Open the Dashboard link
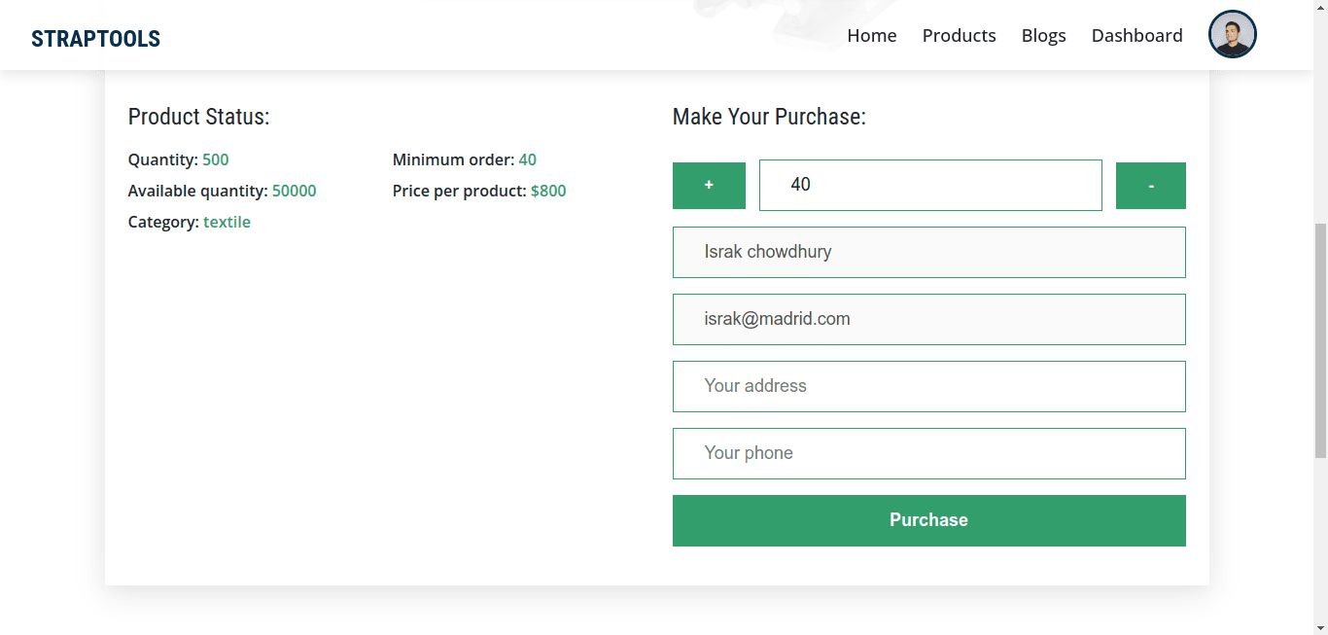Viewport: 1328px width, 635px height. click(1136, 36)
